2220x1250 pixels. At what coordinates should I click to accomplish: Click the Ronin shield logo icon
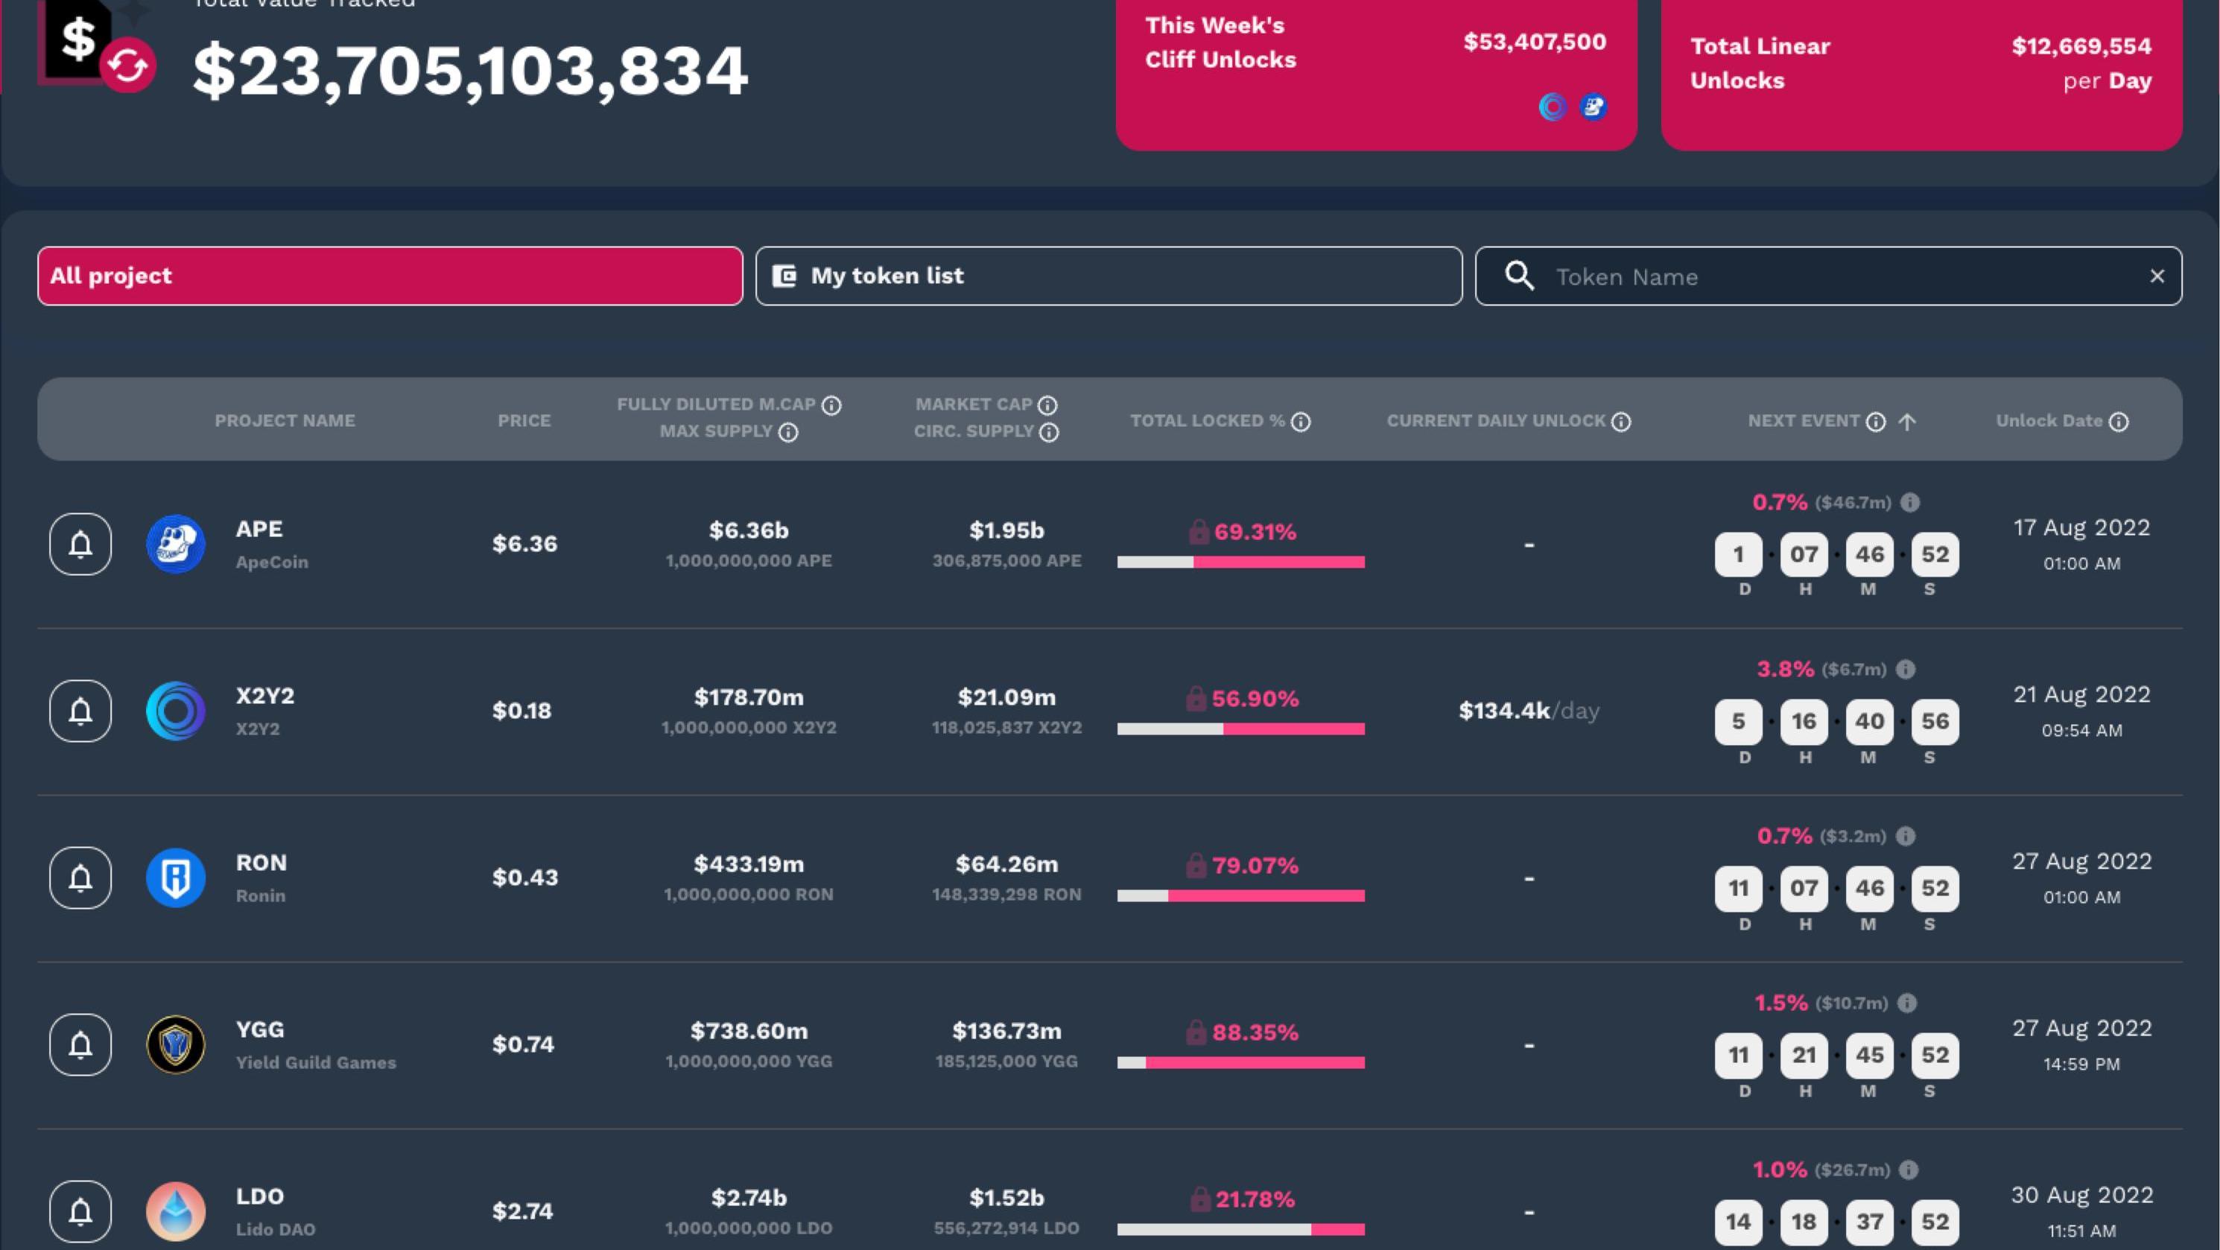point(176,878)
